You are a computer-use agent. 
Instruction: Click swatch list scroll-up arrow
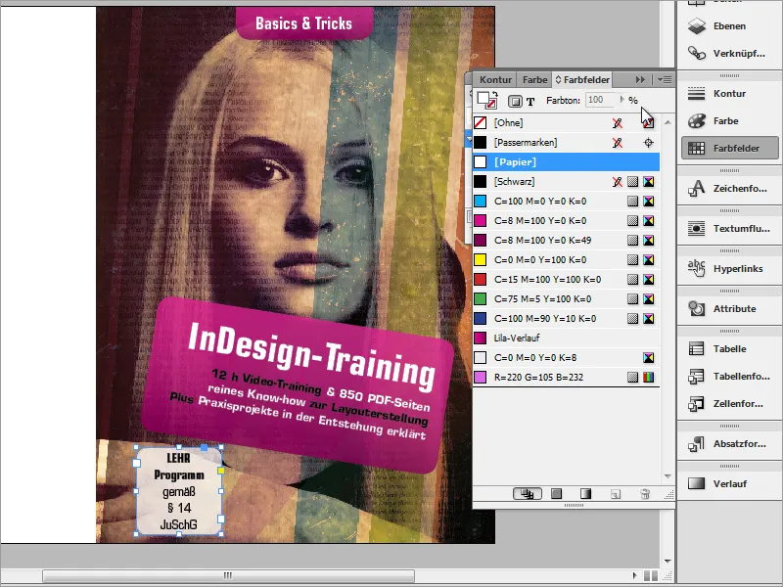coord(668,123)
